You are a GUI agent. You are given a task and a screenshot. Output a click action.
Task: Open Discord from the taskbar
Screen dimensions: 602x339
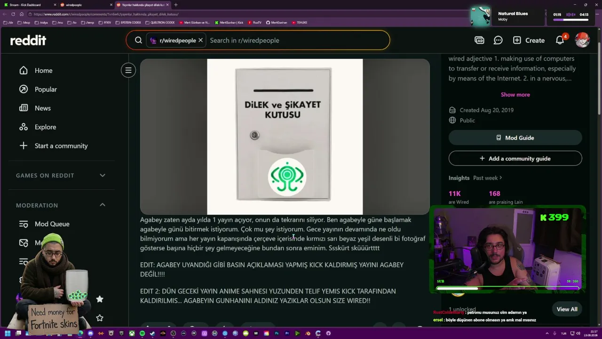pyautogui.click(x=90, y=333)
